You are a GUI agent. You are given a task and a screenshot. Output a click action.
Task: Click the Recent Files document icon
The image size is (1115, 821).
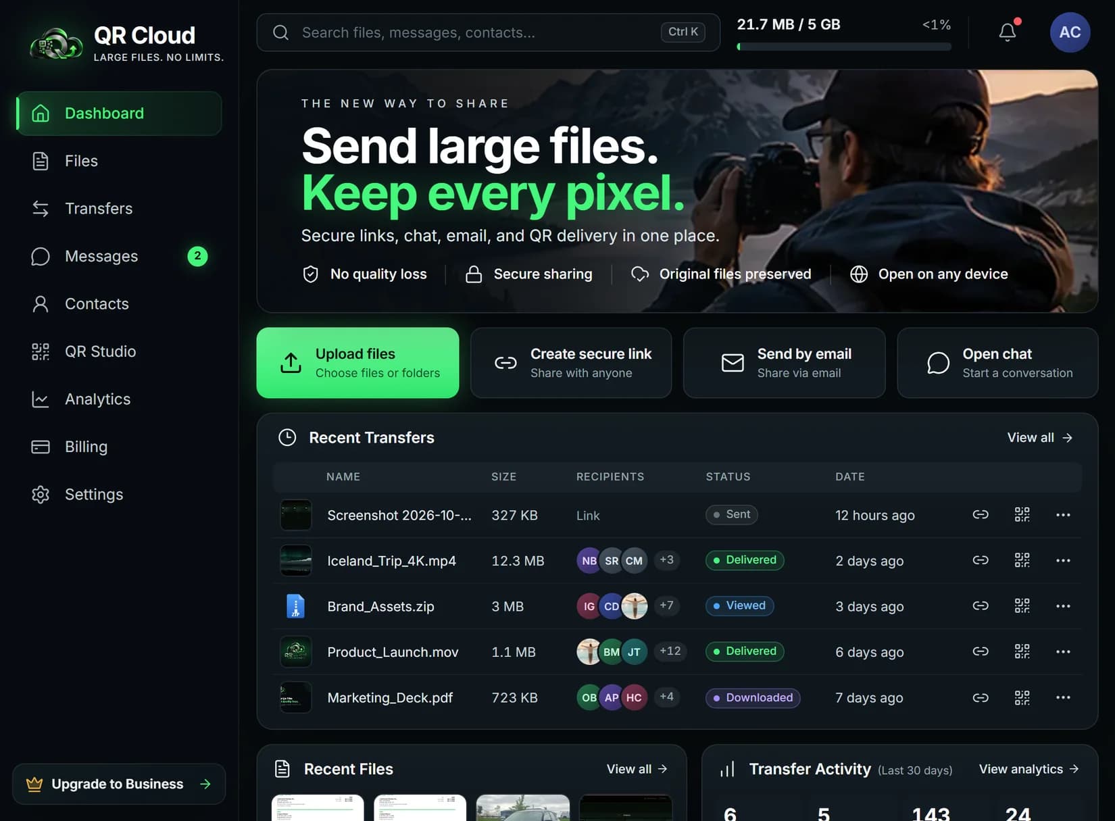point(282,769)
